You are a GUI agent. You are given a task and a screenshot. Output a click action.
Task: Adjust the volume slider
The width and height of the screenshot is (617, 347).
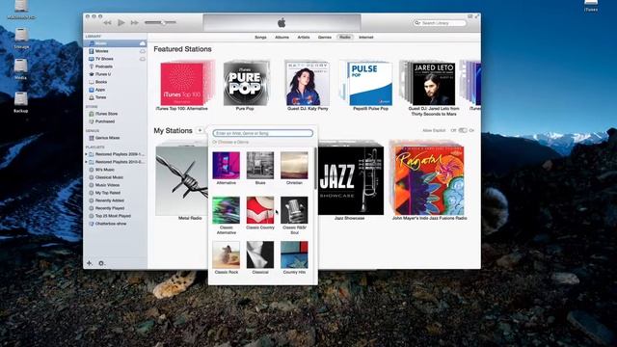160,23
